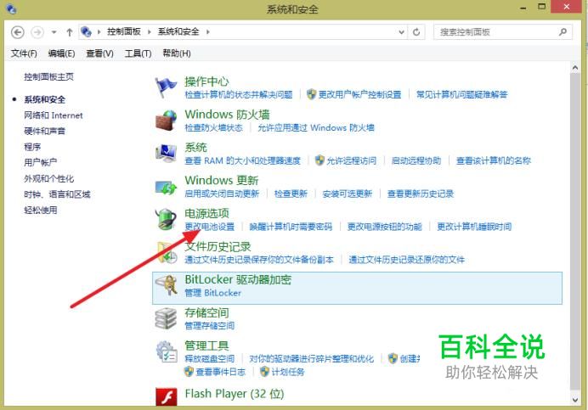Open the Windows 更新 icon
588x410 pixels.
pyautogui.click(x=166, y=187)
